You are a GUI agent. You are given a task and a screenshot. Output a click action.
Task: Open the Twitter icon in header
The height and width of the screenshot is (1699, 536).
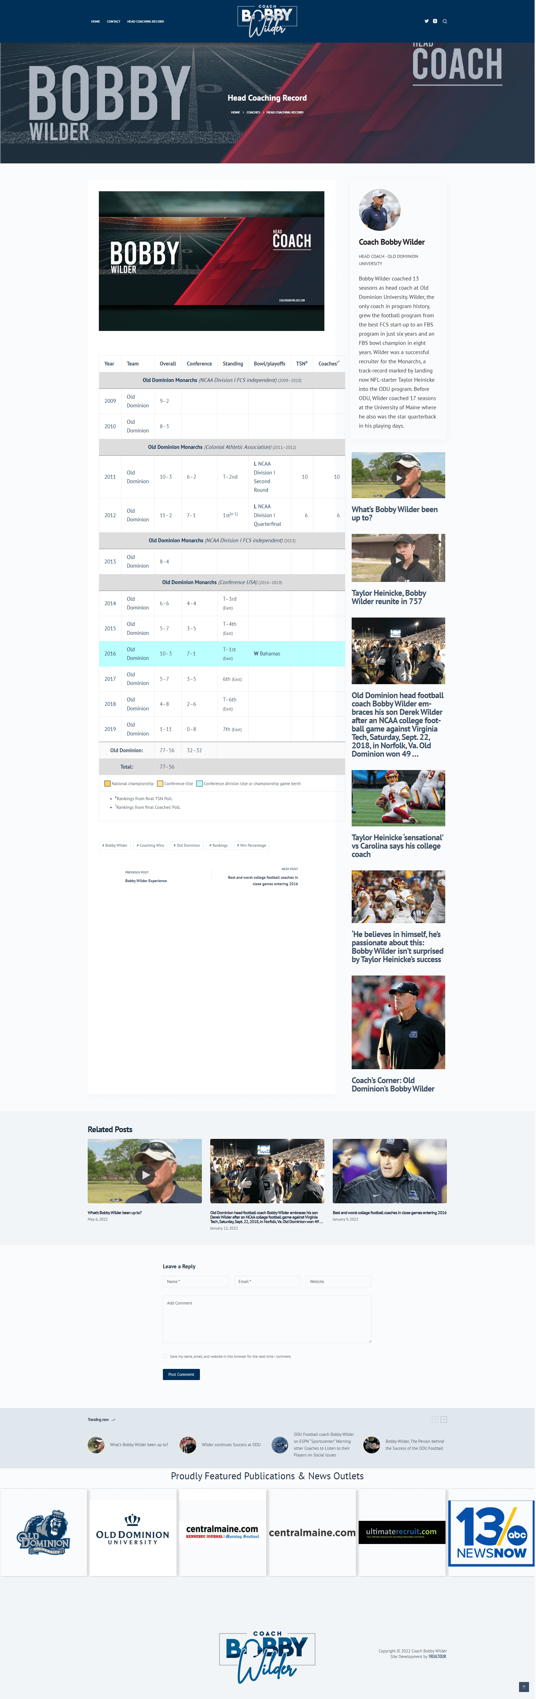pyautogui.click(x=426, y=21)
